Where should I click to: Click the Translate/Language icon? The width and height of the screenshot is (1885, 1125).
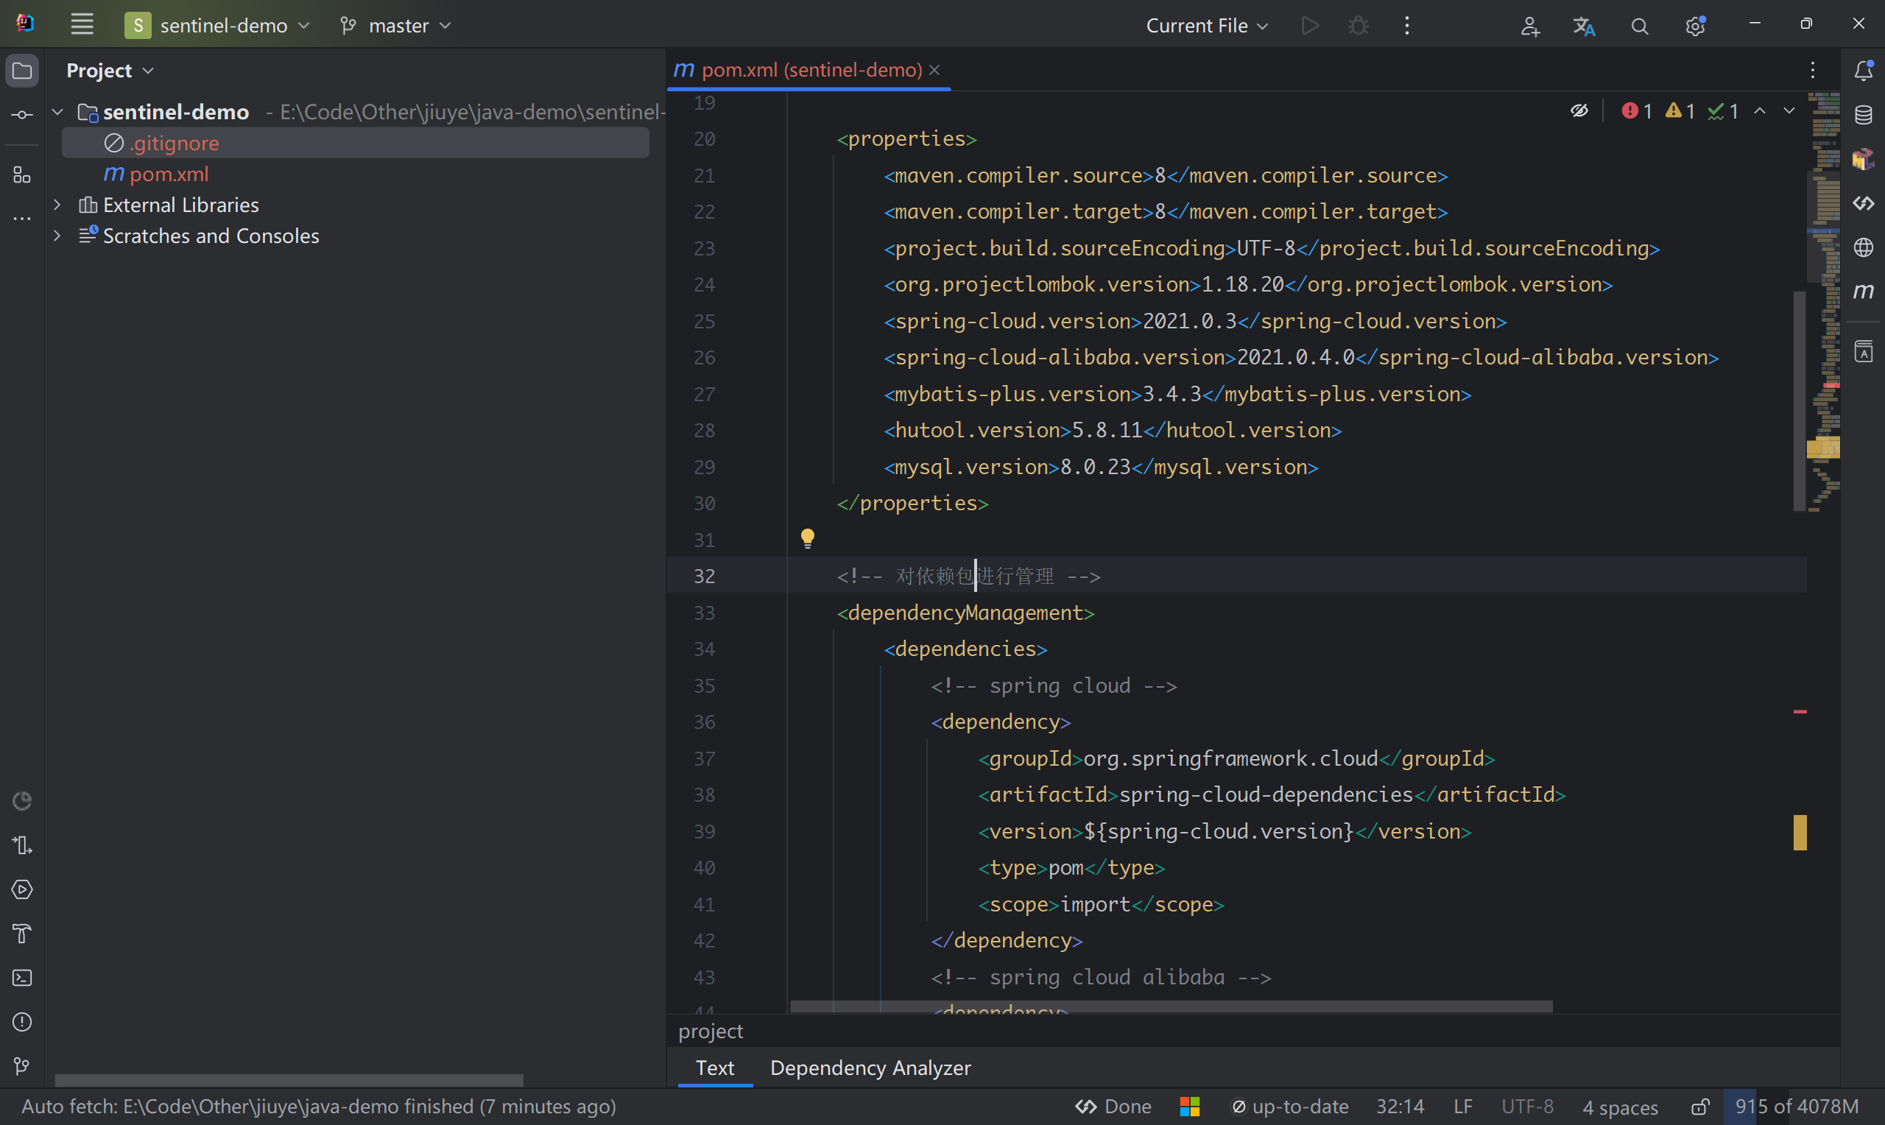1584,26
